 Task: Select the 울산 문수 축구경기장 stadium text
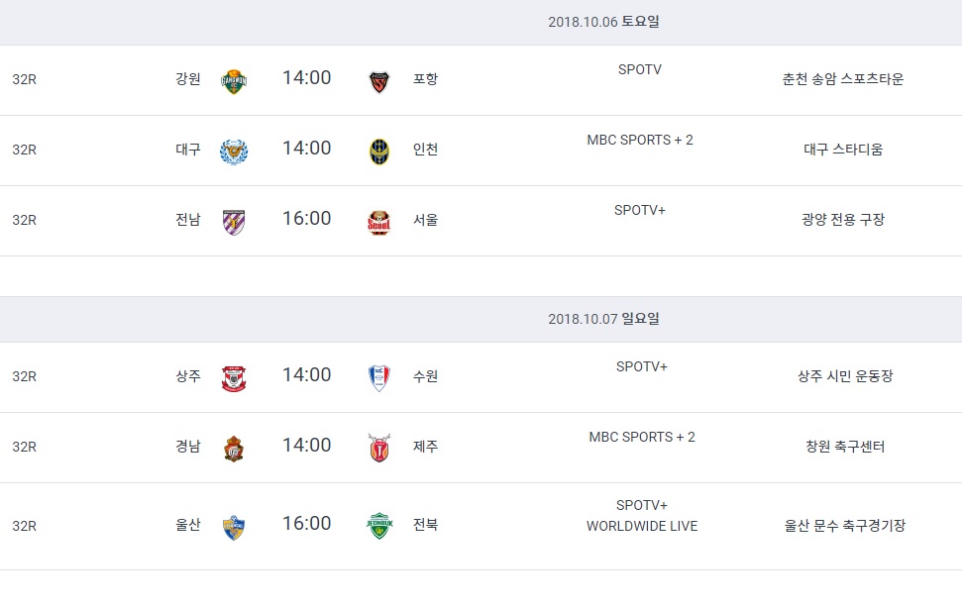click(845, 526)
